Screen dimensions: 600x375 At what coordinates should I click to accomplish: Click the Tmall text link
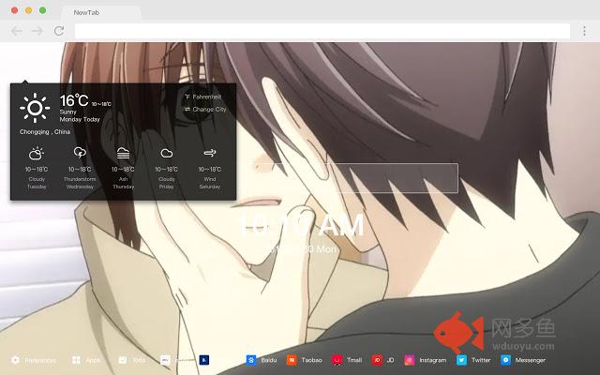(x=354, y=360)
